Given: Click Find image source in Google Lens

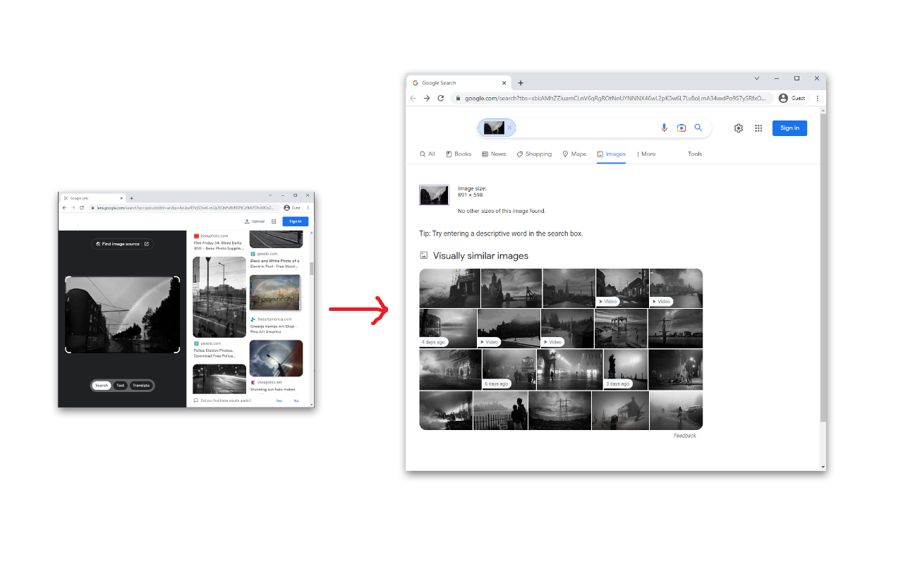Looking at the screenshot, I should coord(123,244).
